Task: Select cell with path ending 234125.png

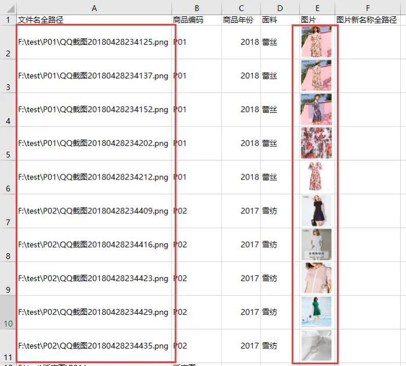Action: pos(94,42)
